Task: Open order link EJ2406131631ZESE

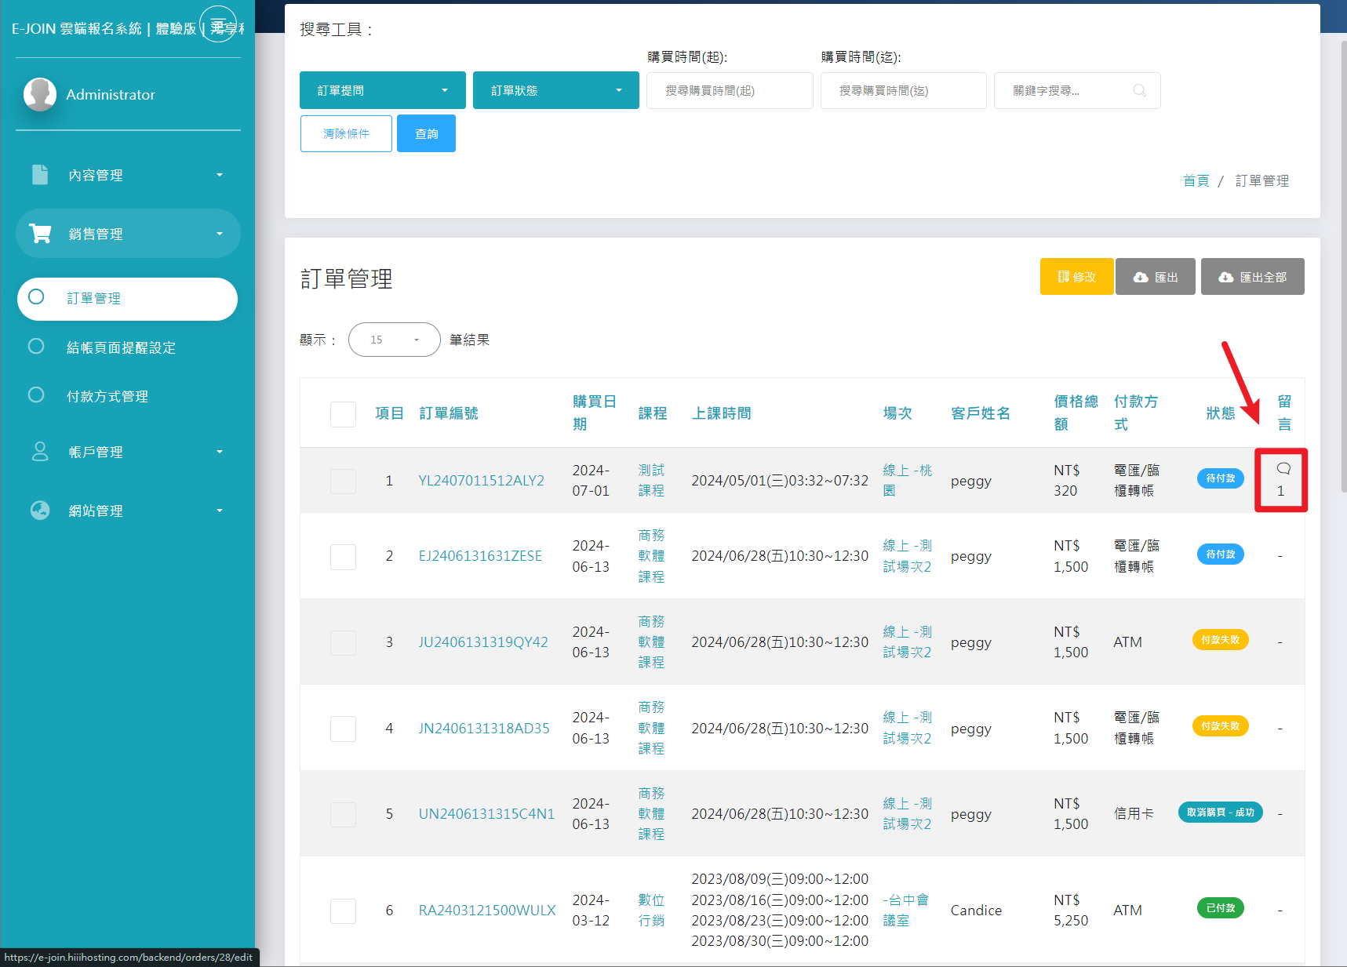Action: [x=480, y=556]
